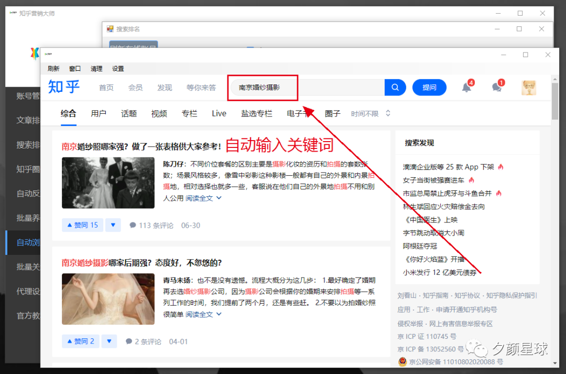This screenshot has width=566, height=374.
Task: Switch to the Live search tab
Action: [219, 114]
